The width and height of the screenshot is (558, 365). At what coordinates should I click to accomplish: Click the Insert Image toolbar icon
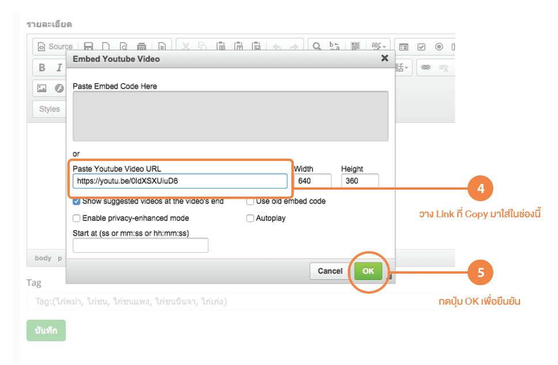[x=41, y=89]
